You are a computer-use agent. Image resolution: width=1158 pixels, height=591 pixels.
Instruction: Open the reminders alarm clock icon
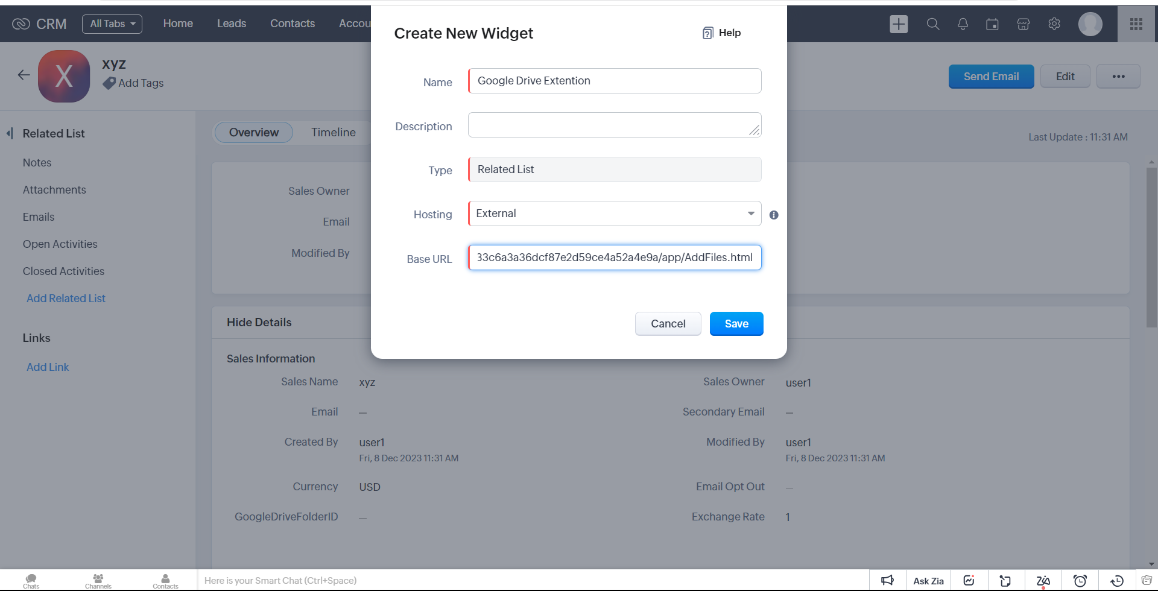(1080, 580)
